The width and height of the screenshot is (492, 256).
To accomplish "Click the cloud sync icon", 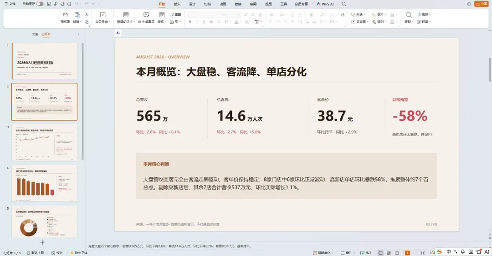I will (x=469, y=4).
